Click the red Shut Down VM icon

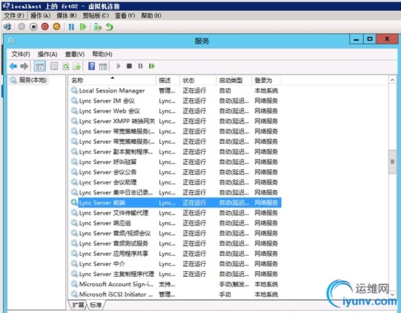point(45,27)
